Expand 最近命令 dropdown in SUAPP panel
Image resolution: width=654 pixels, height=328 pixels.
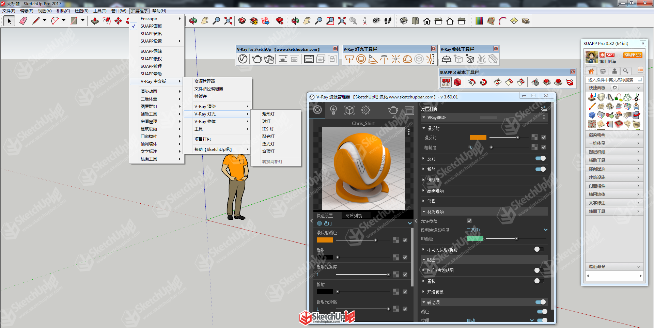pyautogui.click(x=614, y=267)
